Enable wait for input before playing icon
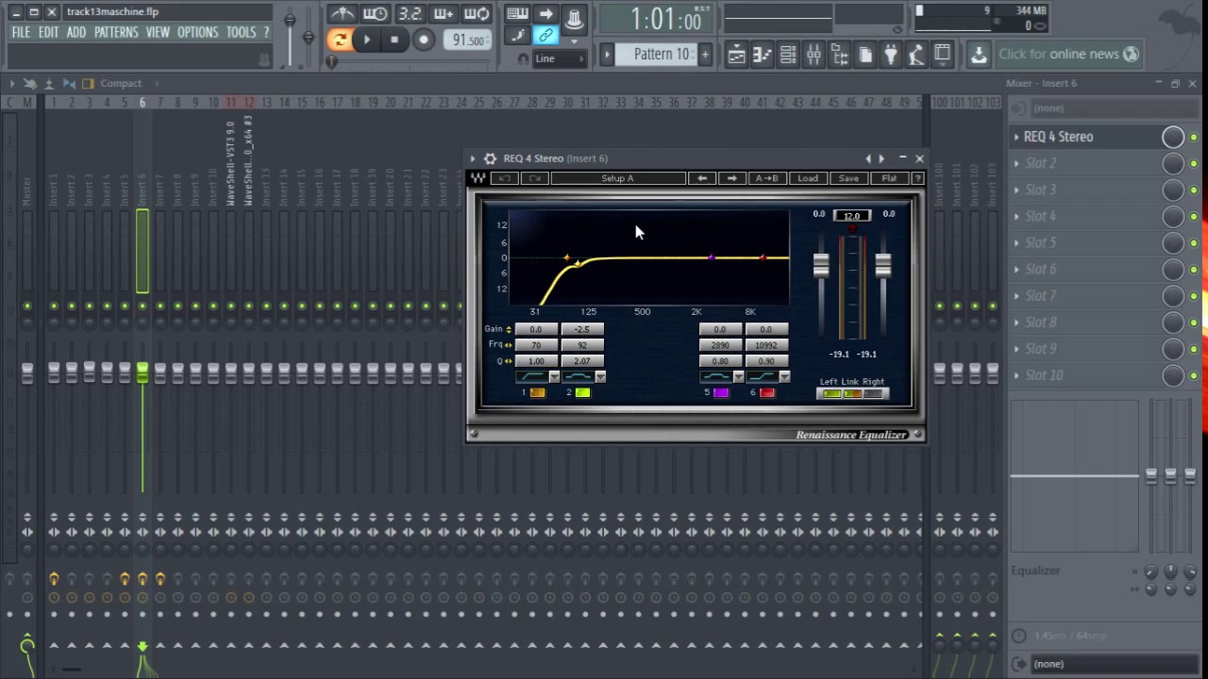This screenshot has width=1208, height=679. [376, 14]
